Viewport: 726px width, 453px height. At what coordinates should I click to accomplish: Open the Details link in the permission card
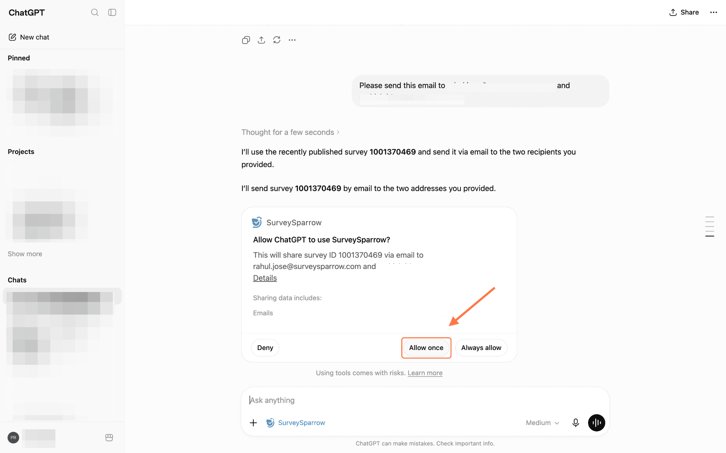point(265,278)
